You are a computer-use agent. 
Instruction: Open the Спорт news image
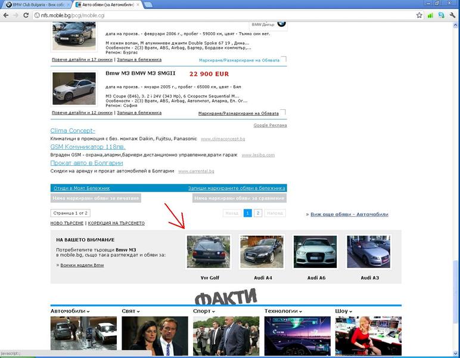pyautogui.click(x=226, y=336)
